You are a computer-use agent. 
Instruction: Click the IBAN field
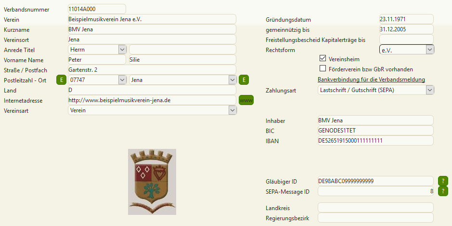[x=375, y=141]
